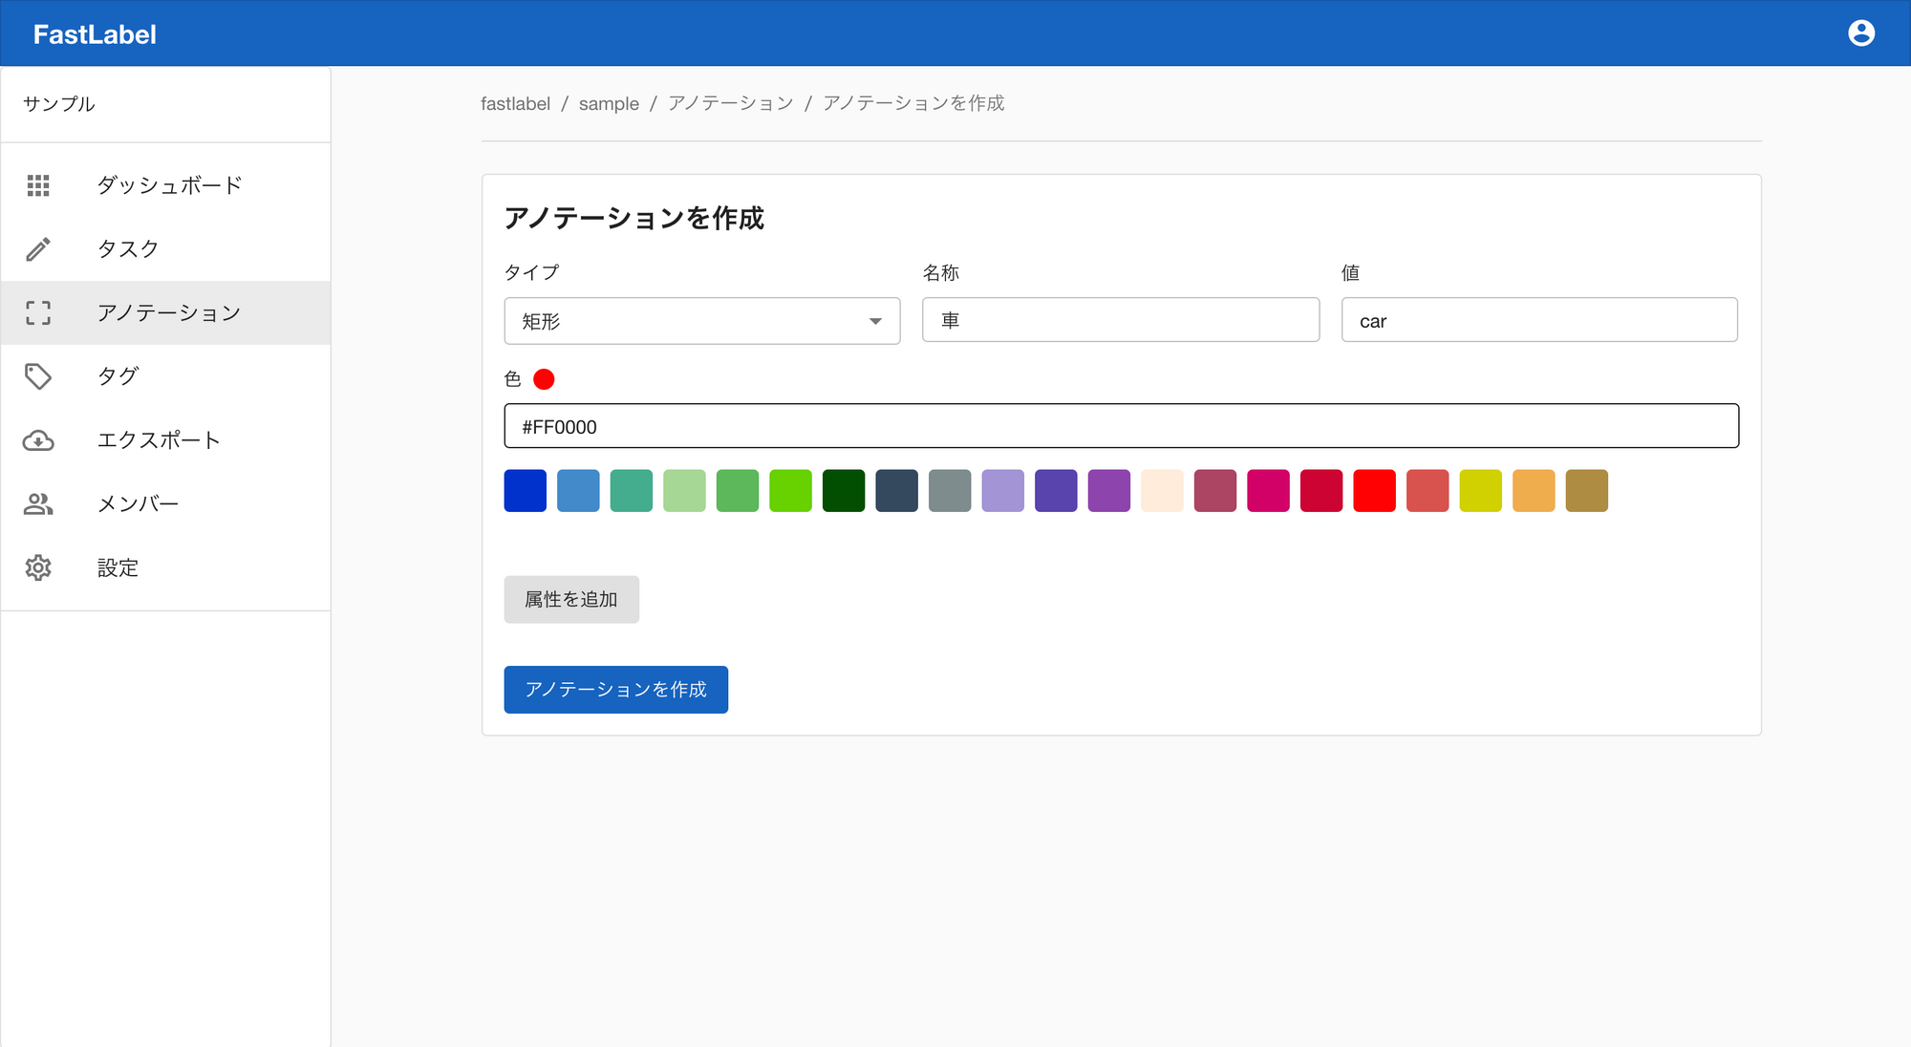
Task: Open エクスポート page
Action: 166,440
